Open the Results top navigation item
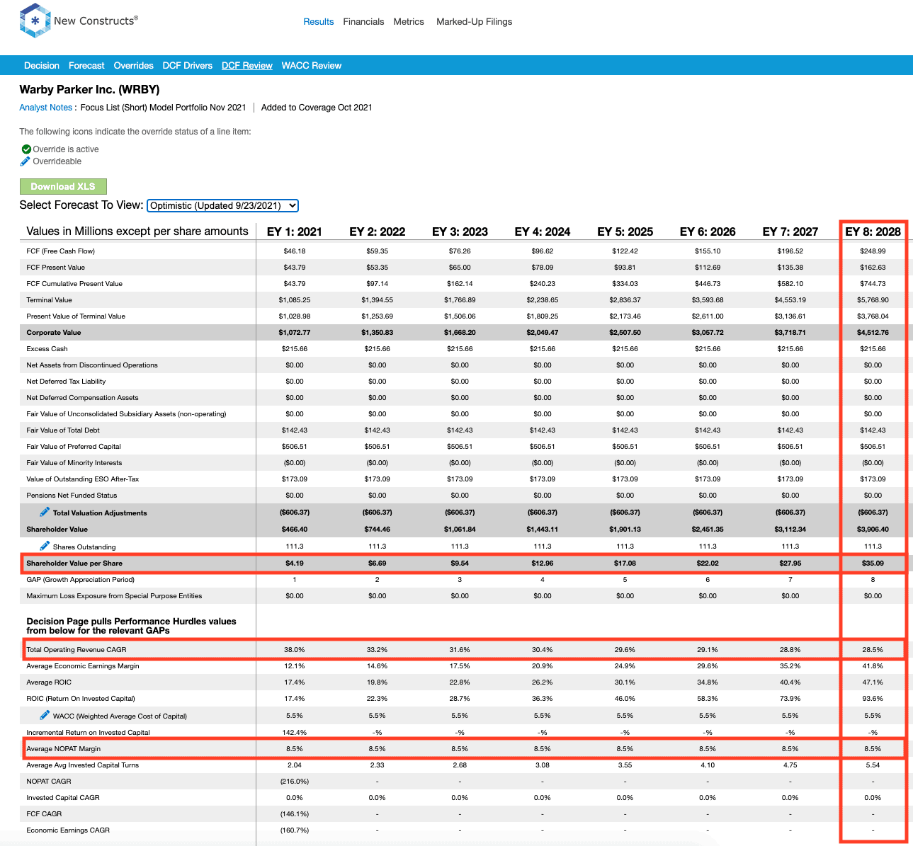The height and width of the screenshot is (846, 913). [318, 22]
